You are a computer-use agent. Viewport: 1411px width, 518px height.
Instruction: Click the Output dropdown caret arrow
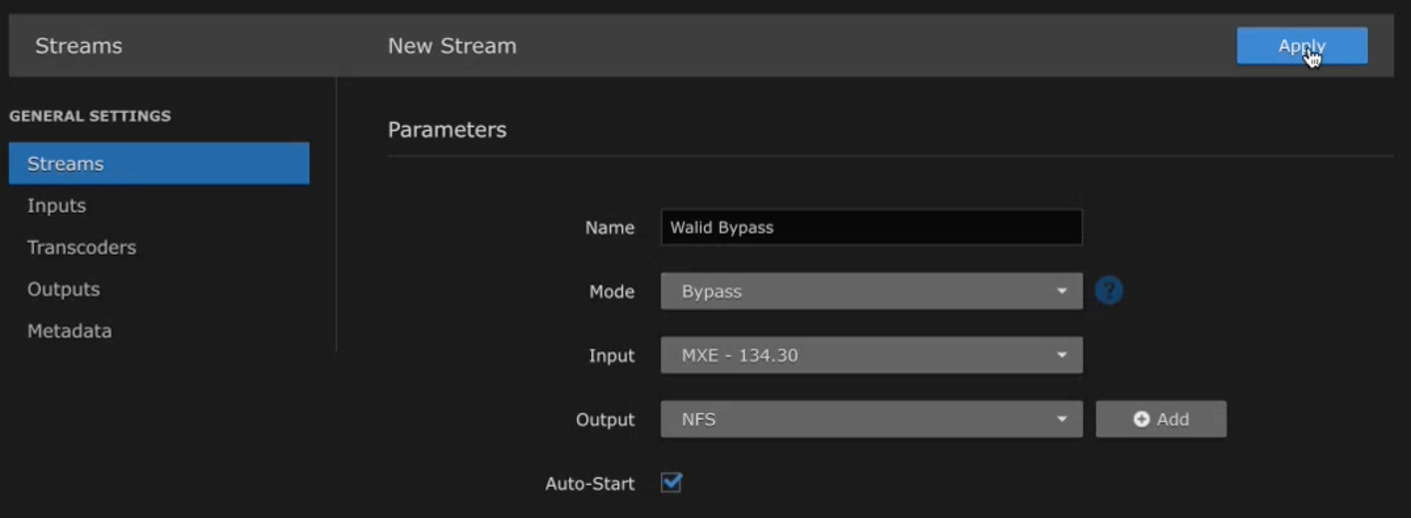pos(1062,419)
